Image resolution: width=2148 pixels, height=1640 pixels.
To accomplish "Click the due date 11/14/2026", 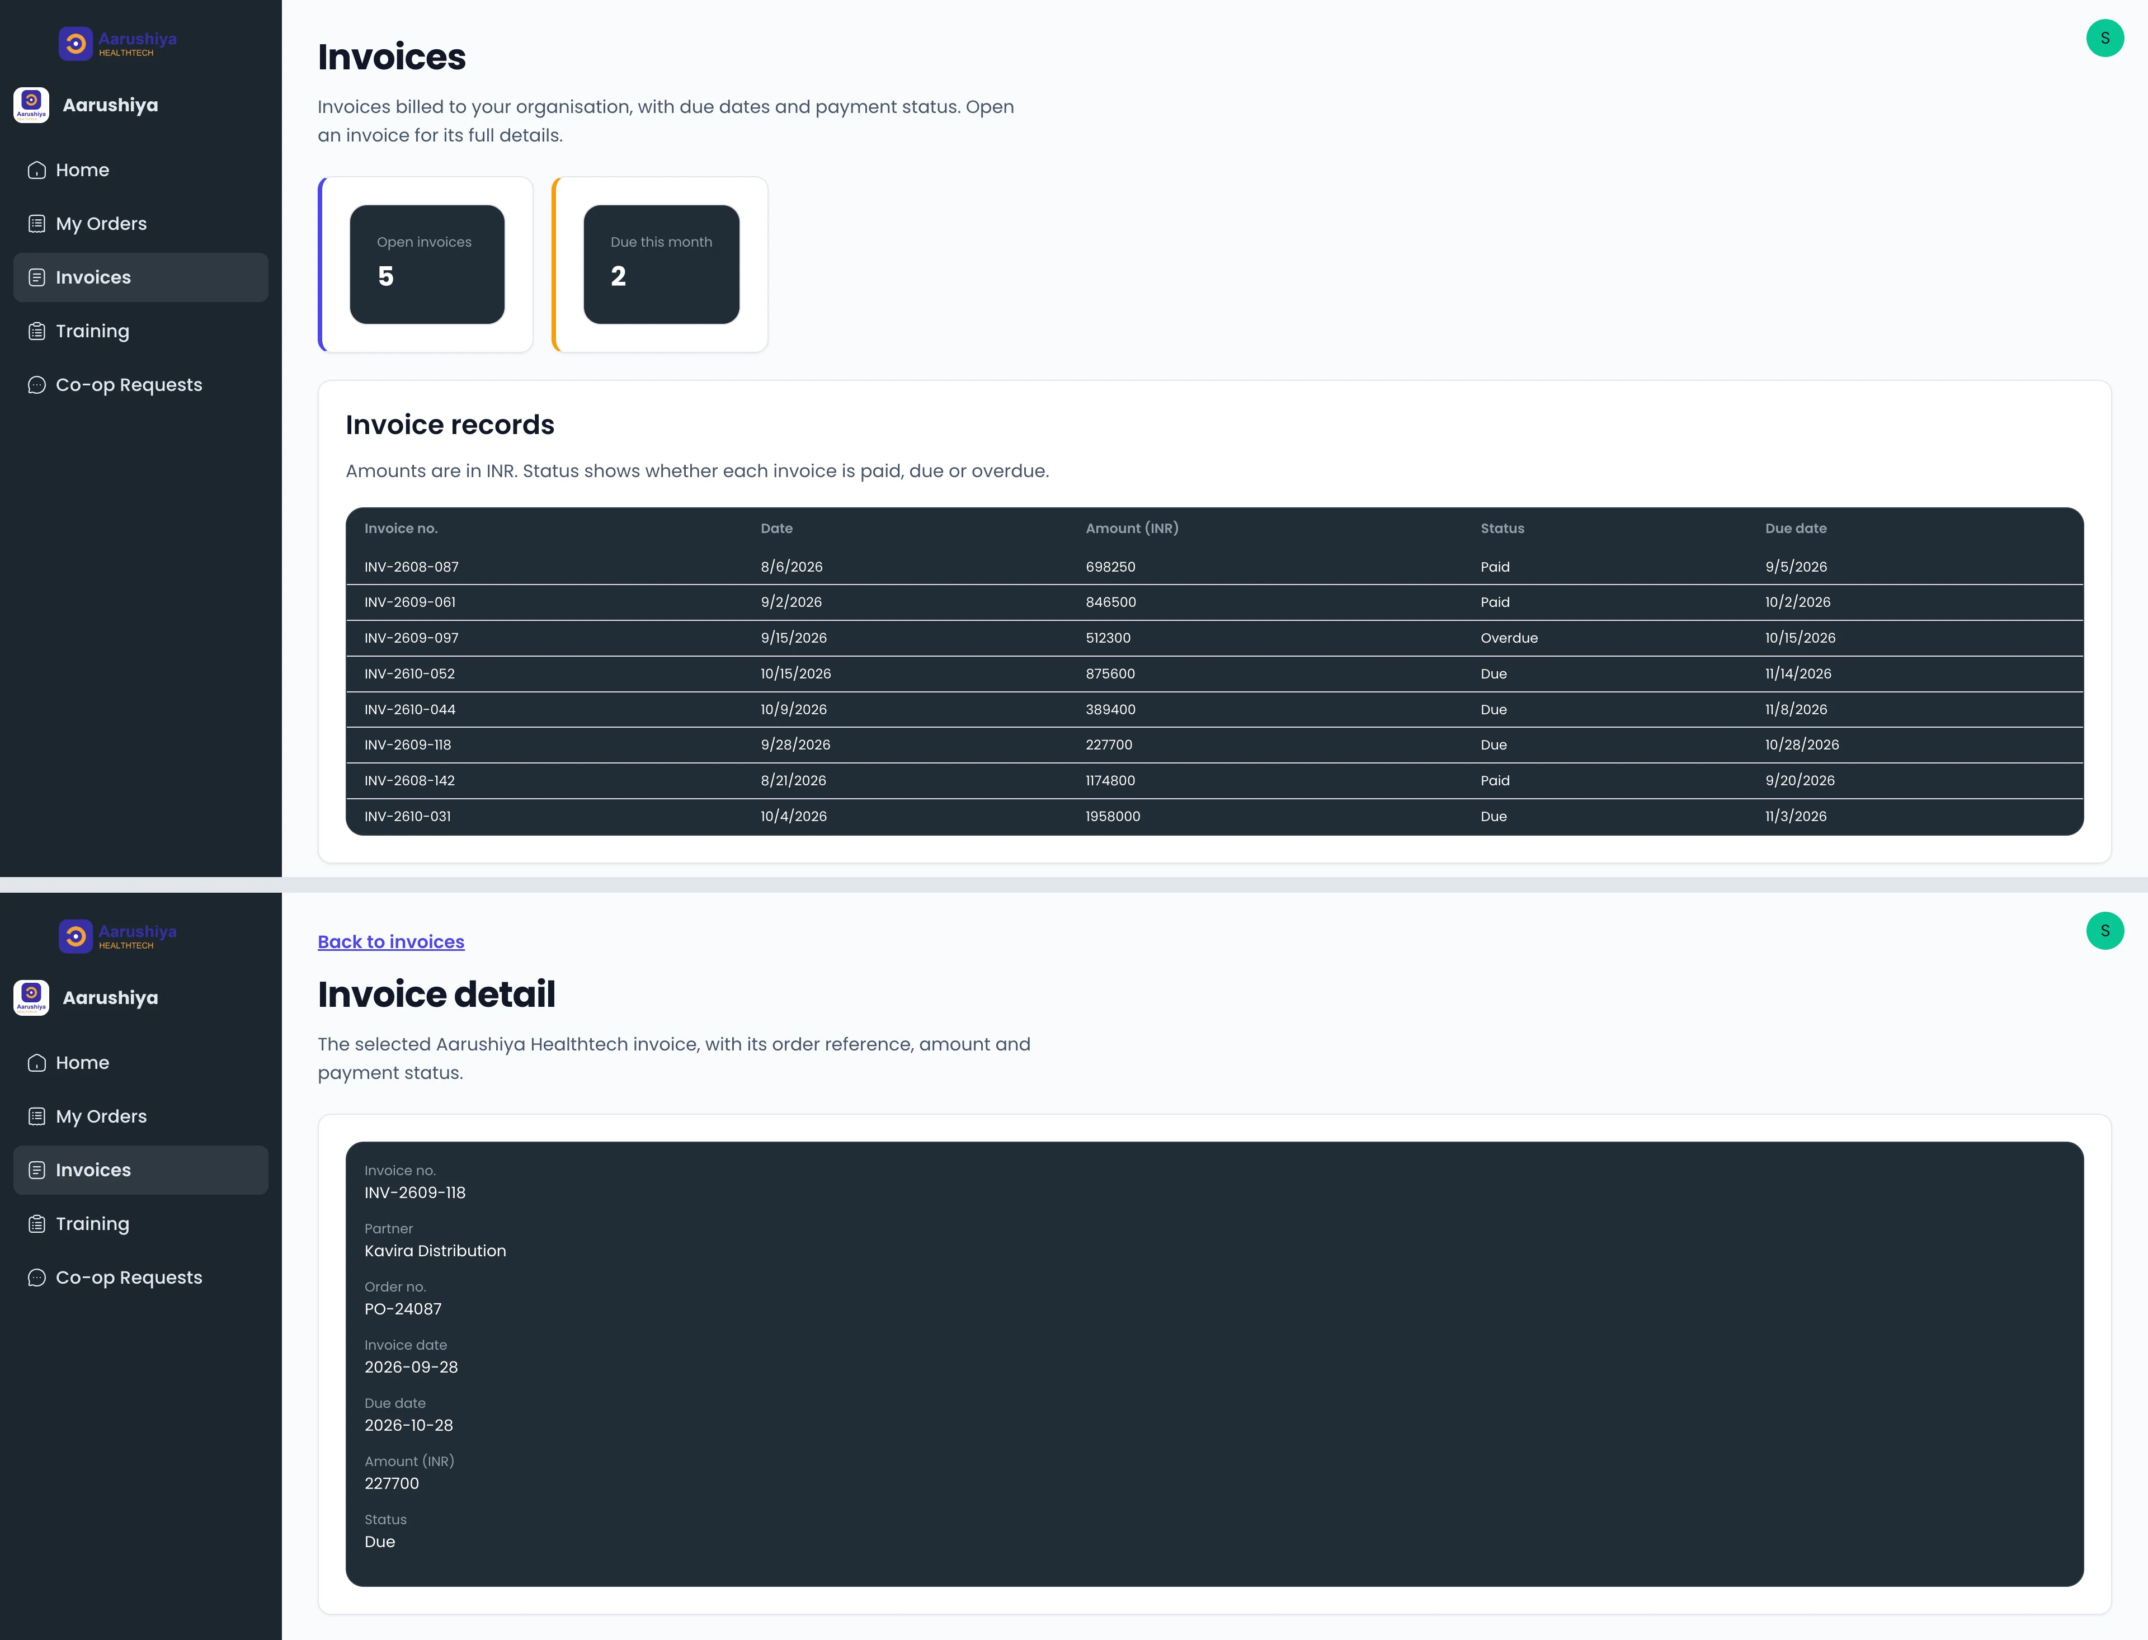I will (1797, 673).
